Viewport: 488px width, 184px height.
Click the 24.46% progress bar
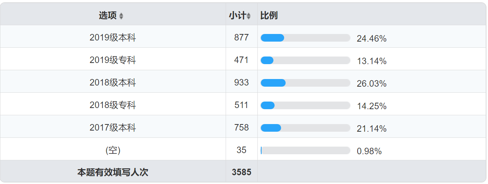point(305,38)
